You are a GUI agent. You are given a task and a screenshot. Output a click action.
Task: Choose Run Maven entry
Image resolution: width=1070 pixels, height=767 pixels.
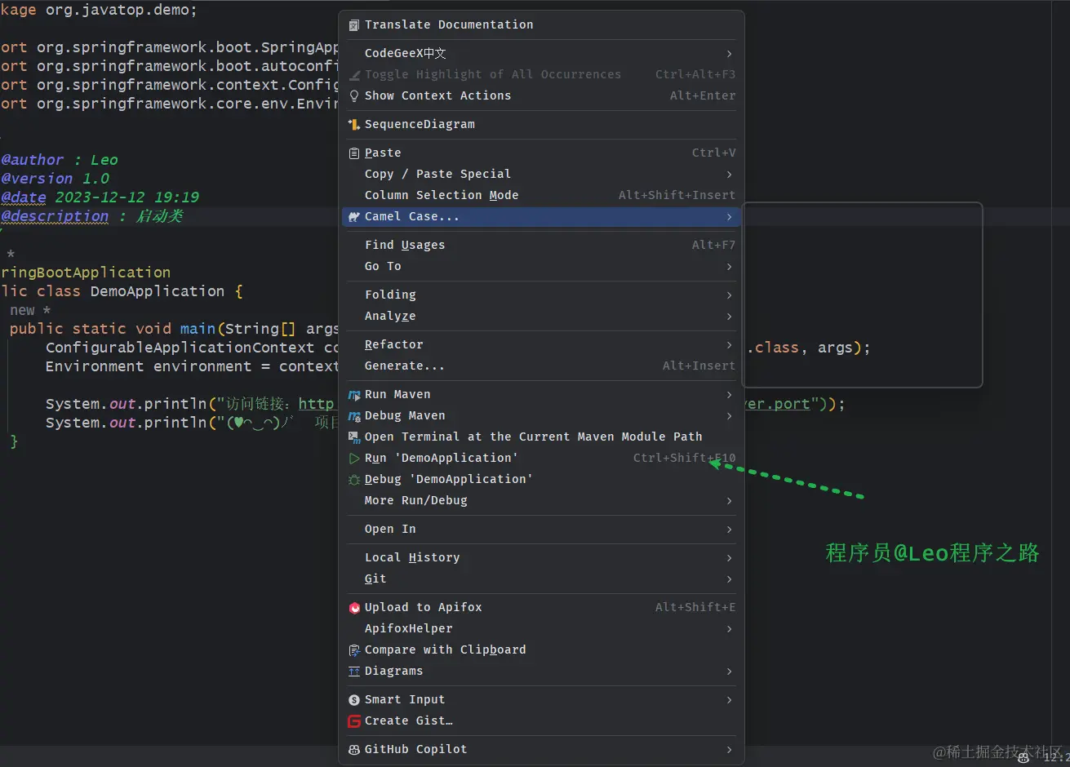point(541,394)
